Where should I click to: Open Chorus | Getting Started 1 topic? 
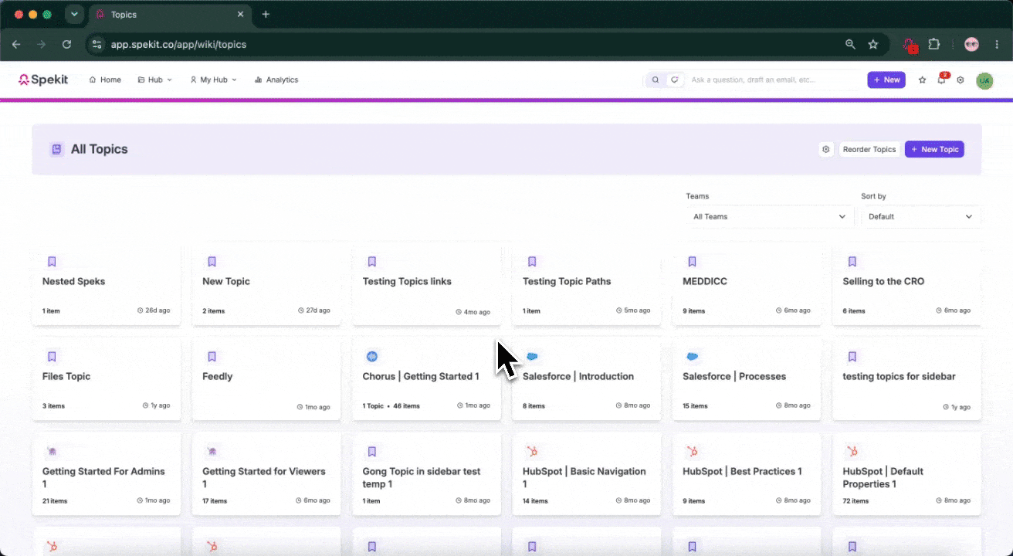pyautogui.click(x=426, y=380)
